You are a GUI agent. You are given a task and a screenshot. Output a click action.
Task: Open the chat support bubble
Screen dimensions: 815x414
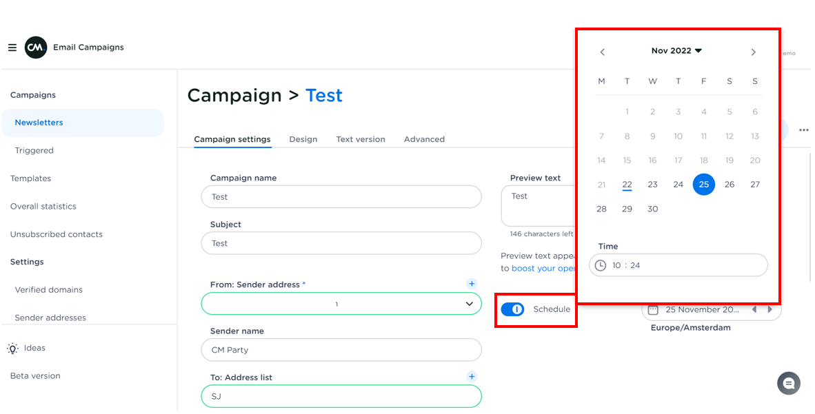tap(788, 383)
